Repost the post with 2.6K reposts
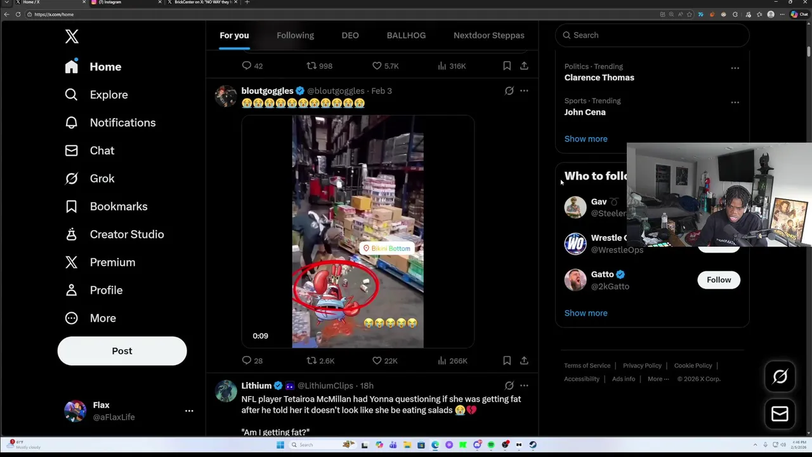Screen dimensions: 812x457 (x=320, y=361)
